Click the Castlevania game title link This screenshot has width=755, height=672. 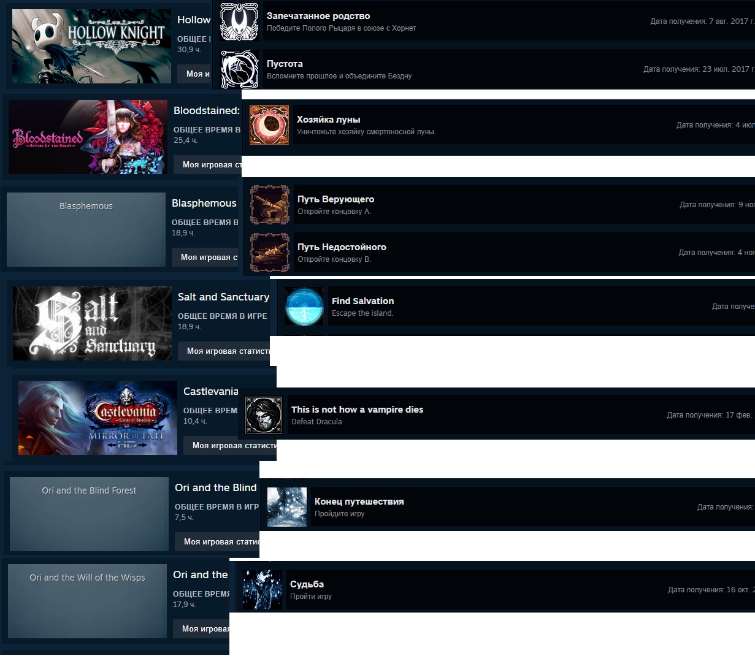click(211, 391)
